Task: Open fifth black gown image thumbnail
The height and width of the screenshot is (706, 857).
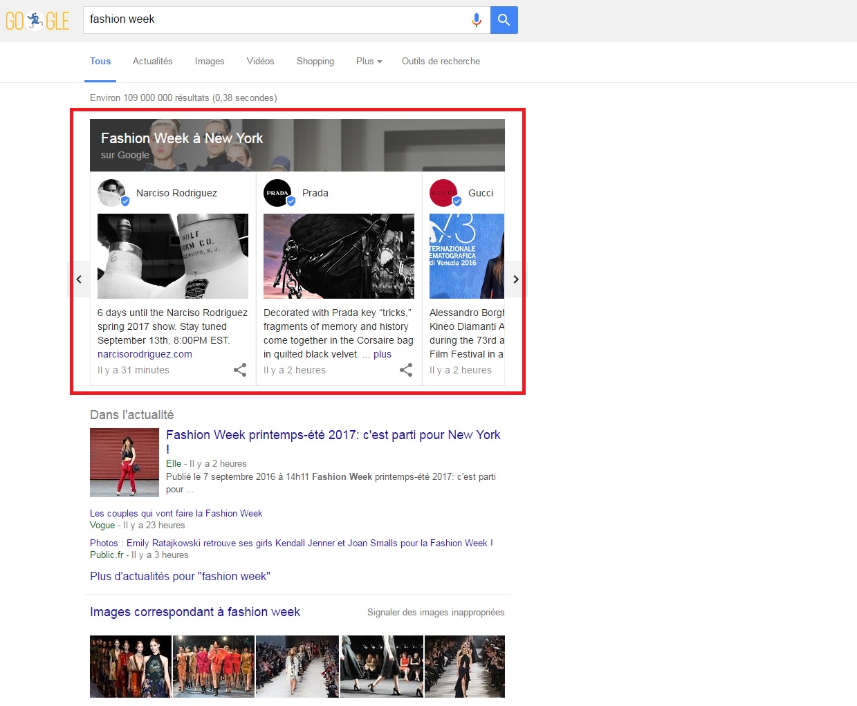Action: [x=465, y=667]
